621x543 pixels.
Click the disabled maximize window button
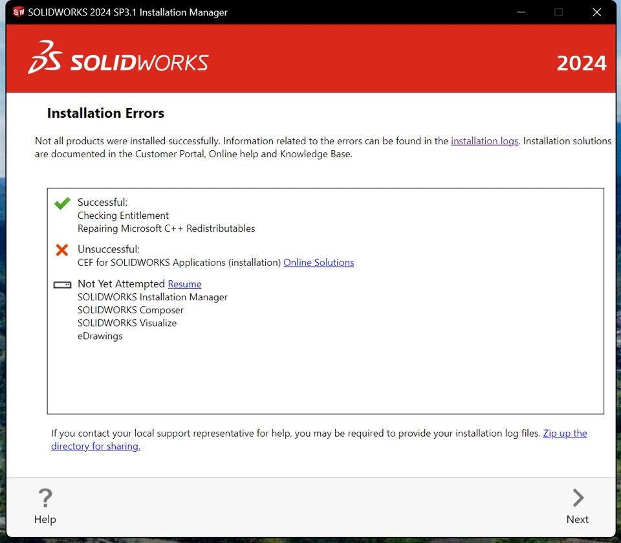(558, 12)
